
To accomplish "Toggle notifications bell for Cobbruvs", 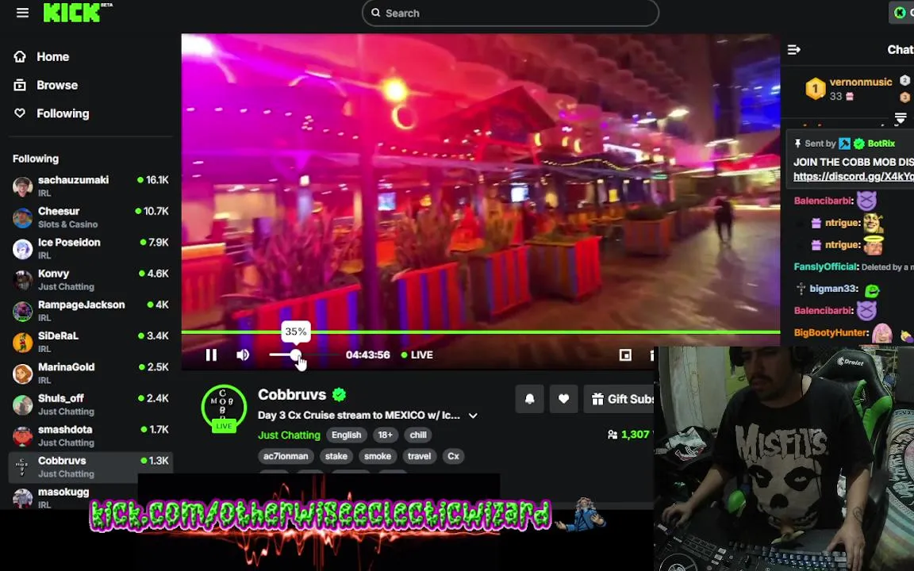I will [x=529, y=399].
